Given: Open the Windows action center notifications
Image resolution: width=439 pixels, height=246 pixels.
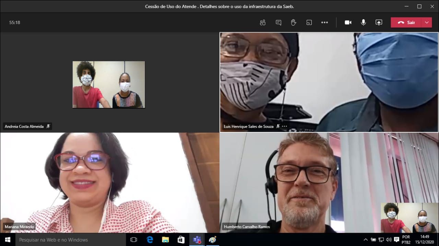Looking at the screenshot, I should pyautogui.click(x=396, y=239).
